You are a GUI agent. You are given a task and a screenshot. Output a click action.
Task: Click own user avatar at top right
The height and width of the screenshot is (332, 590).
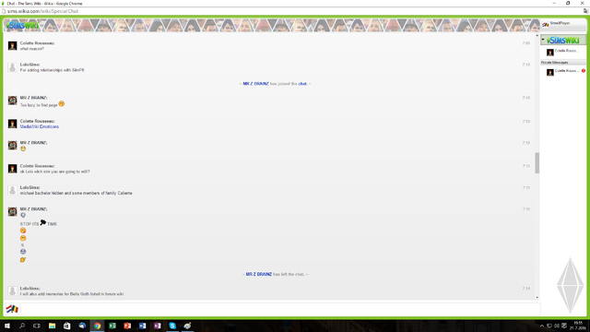[x=545, y=25]
